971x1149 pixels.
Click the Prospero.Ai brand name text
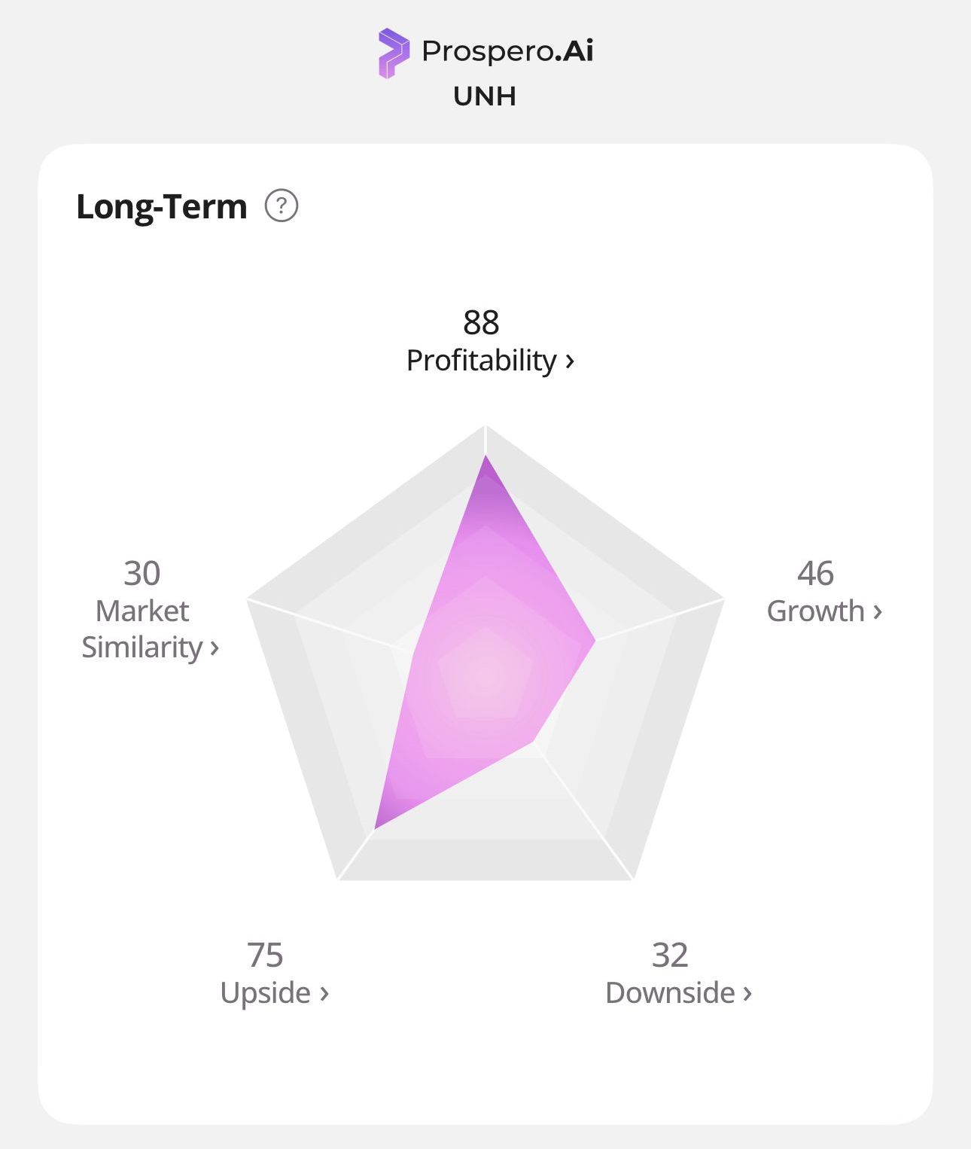click(507, 51)
